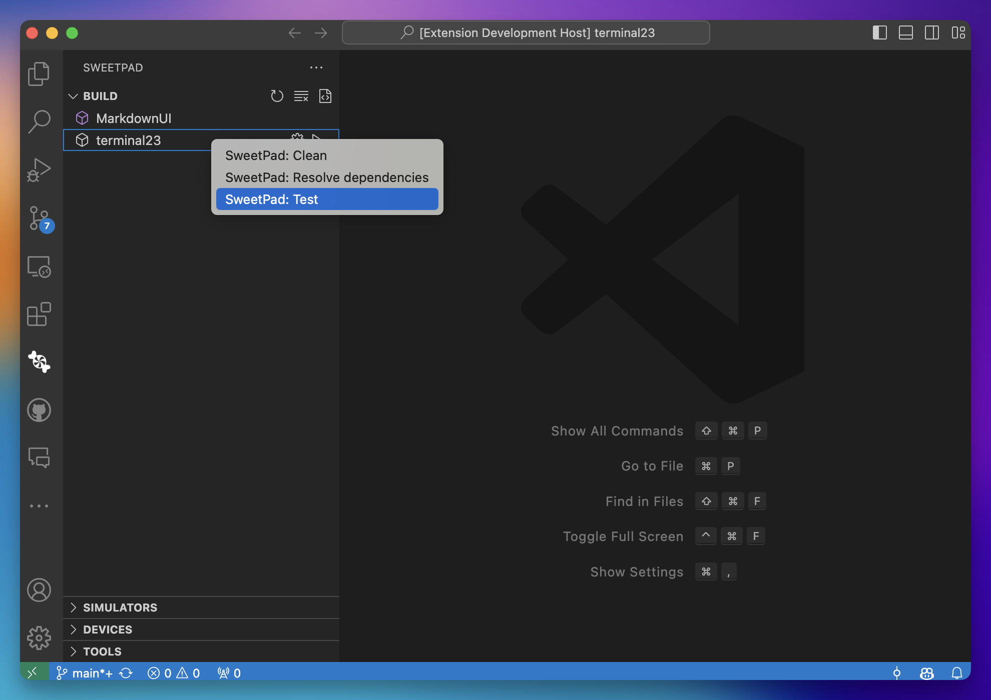991x700 pixels.
Task: Open Source Control with 7 changes
Action: (39, 218)
